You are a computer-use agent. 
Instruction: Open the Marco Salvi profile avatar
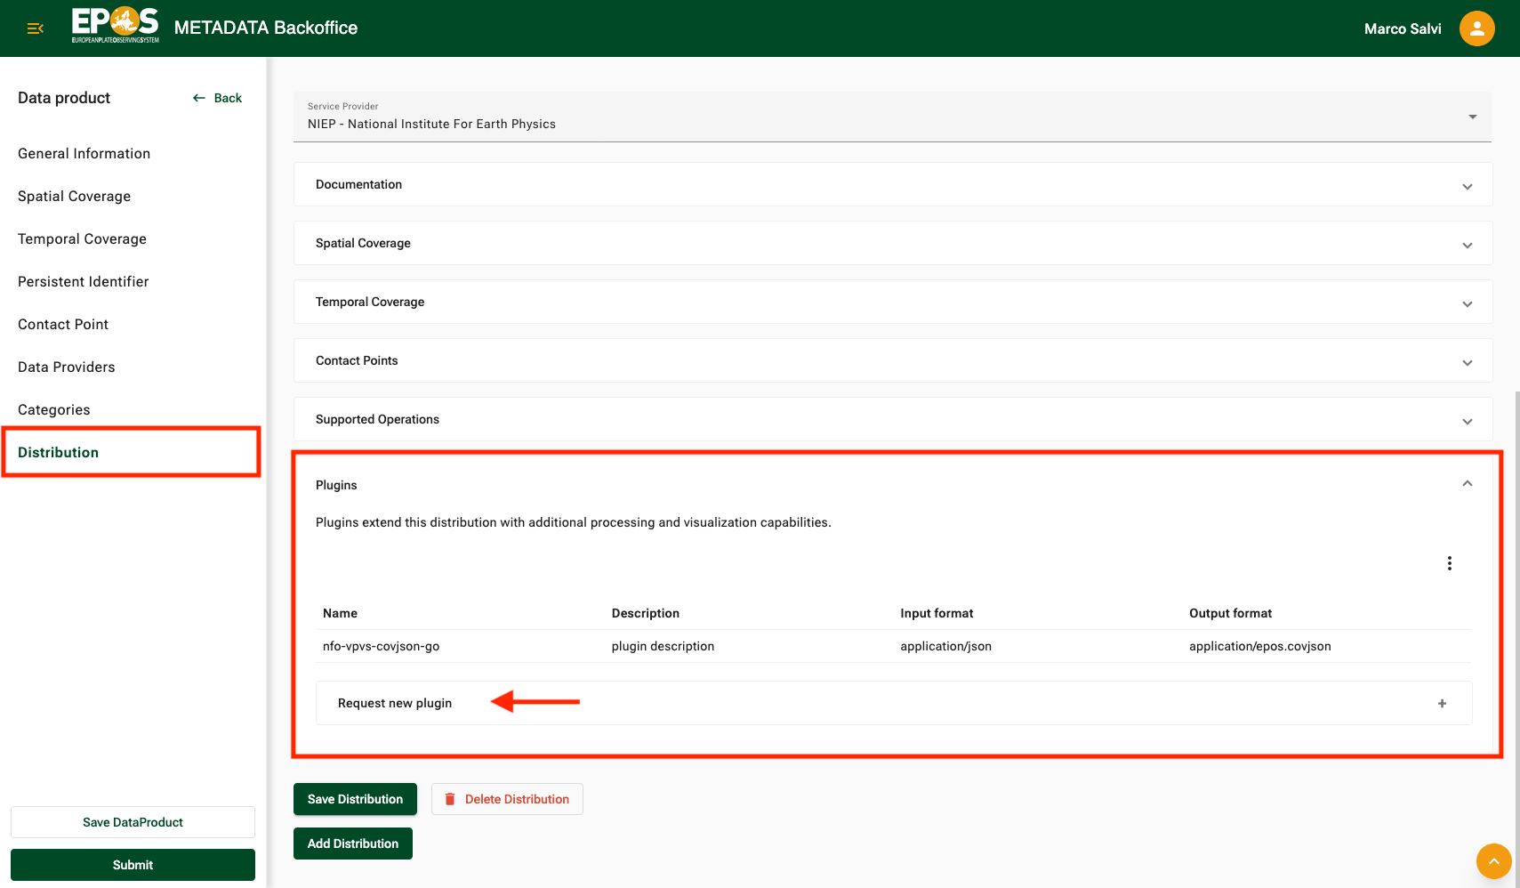tap(1476, 28)
